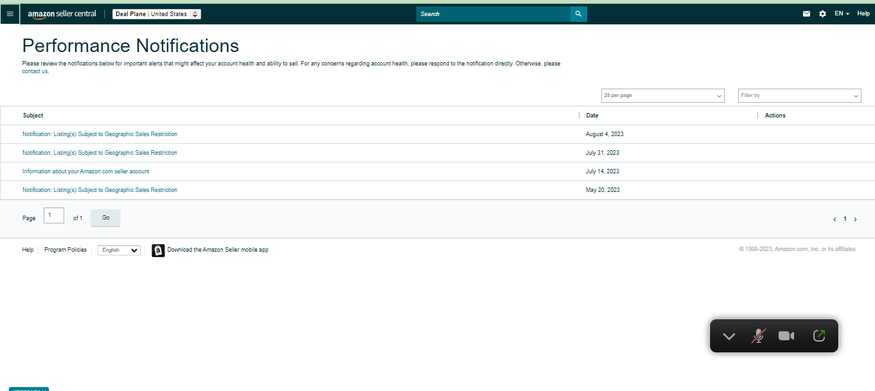Open the mail messages icon
The image size is (875, 391).
(x=806, y=13)
